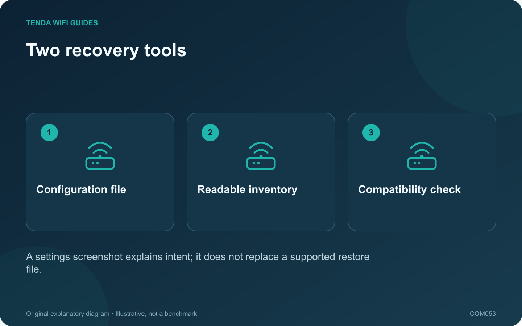
Task: Click the Original explanatory diagram footer note
Action: pyautogui.click(x=111, y=314)
